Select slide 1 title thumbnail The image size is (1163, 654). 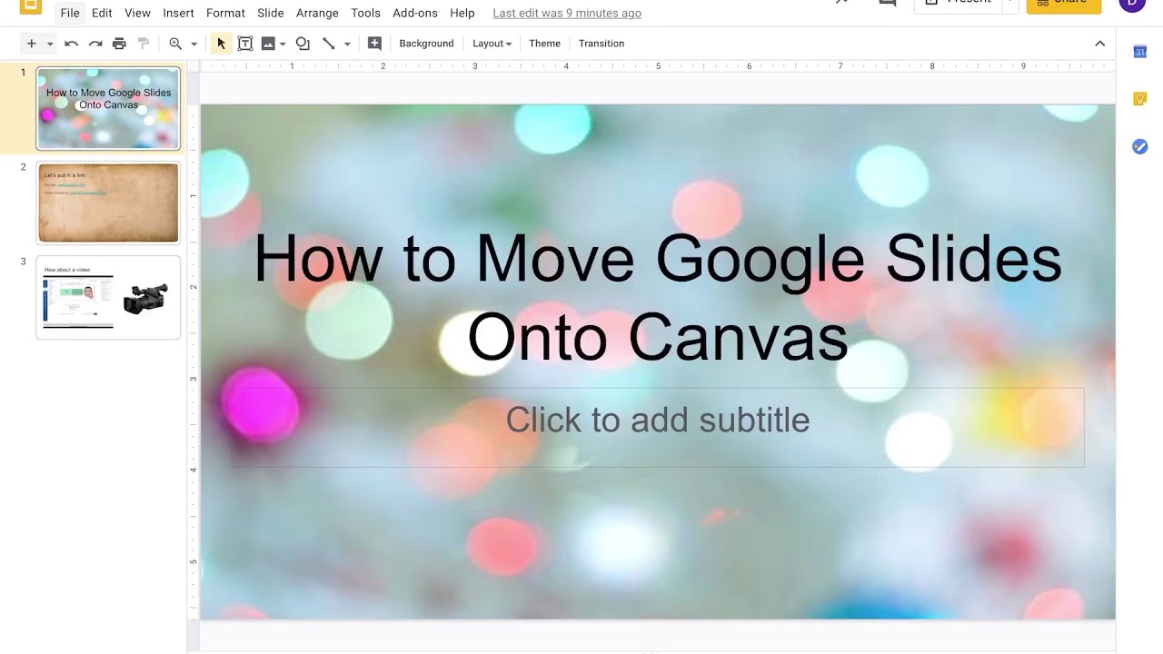coord(108,108)
